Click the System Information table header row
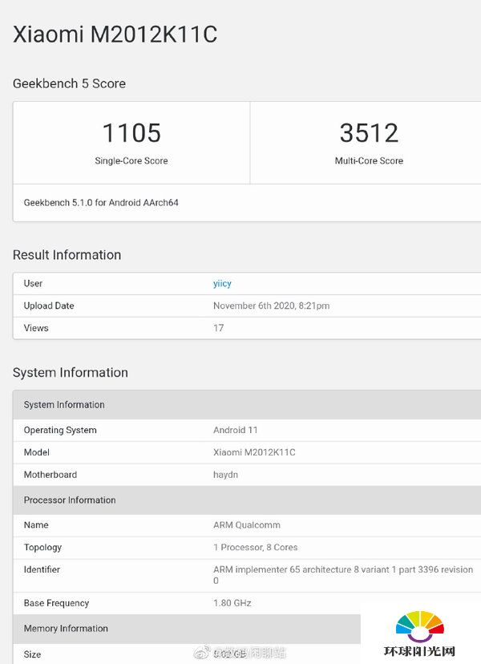This screenshot has width=481, height=664. [247, 405]
